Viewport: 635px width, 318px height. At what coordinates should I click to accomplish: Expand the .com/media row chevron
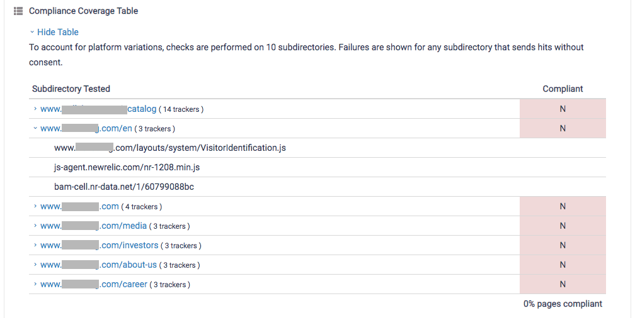pyautogui.click(x=35, y=226)
